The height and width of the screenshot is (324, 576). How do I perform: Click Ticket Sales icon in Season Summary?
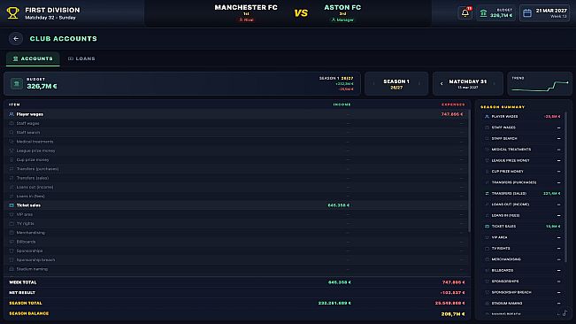click(x=488, y=227)
